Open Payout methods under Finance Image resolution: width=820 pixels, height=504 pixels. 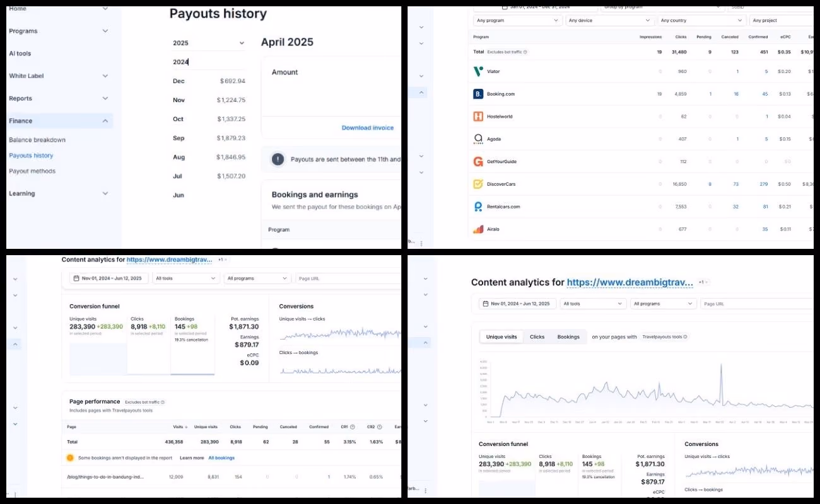point(32,171)
